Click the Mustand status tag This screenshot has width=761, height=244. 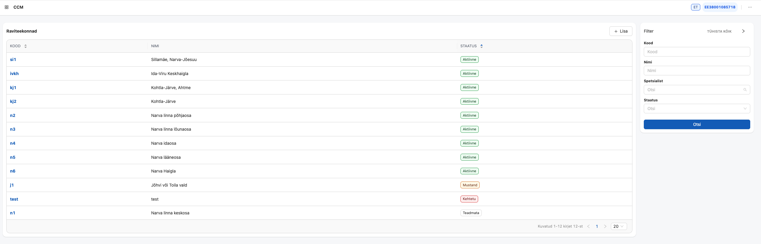coord(470,185)
